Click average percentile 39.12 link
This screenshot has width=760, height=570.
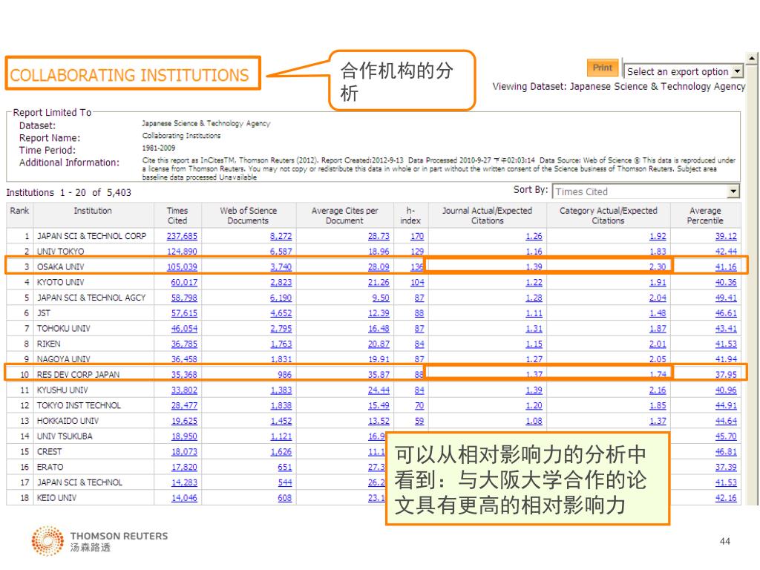pyautogui.click(x=726, y=236)
